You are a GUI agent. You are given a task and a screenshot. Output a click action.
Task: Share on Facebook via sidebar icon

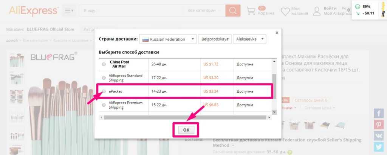[x=379, y=113]
